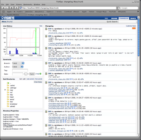This screenshot has height=140, width=141.
Task: Click the Quick Search field
Action: click(127, 22)
